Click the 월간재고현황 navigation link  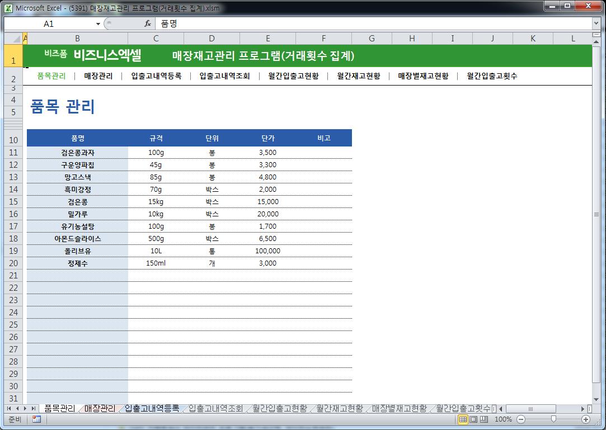click(358, 76)
